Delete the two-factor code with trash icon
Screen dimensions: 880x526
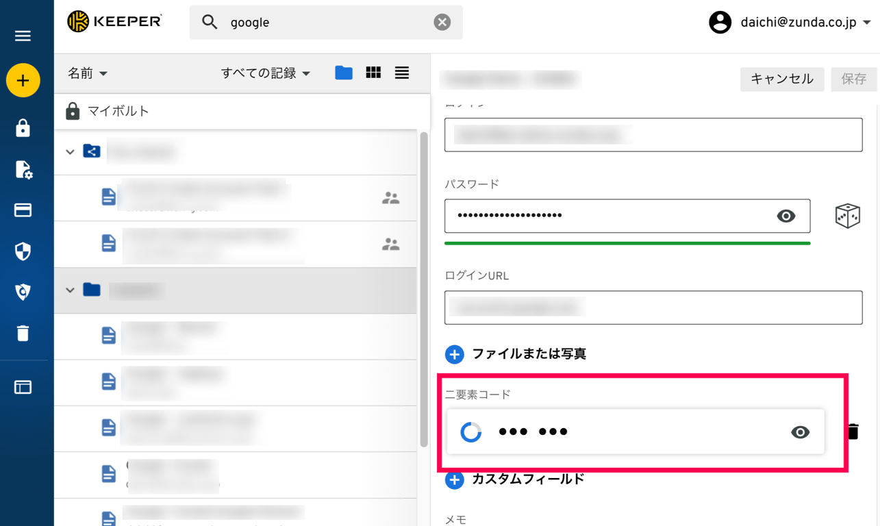pos(853,431)
